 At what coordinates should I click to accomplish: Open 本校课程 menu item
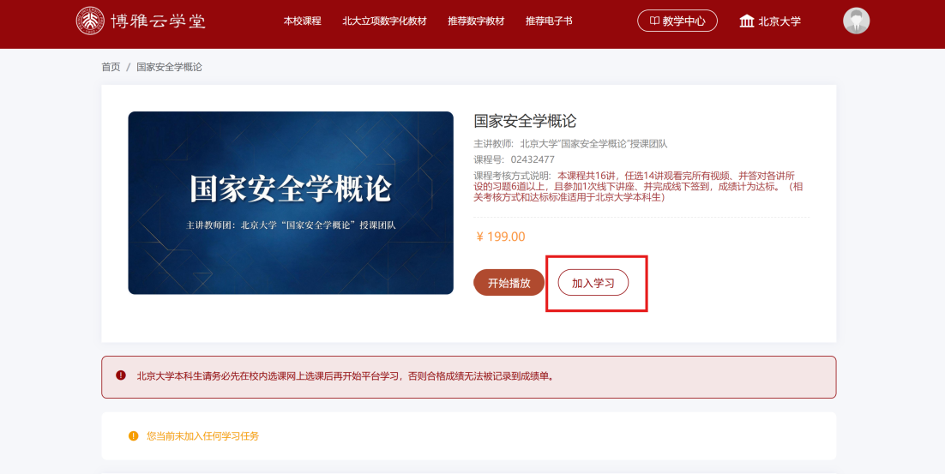(302, 21)
